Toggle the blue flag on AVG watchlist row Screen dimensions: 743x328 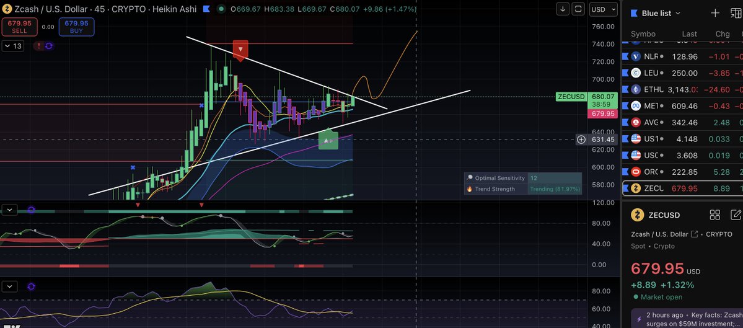[x=625, y=122]
